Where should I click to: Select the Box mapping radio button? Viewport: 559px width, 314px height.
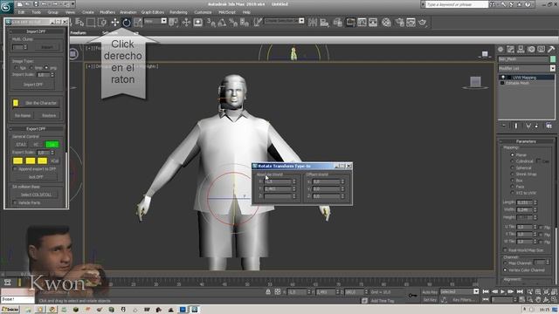[x=513, y=181]
